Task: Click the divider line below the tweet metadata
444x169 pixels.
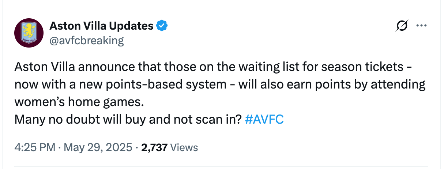Action: tap(226, 167)
